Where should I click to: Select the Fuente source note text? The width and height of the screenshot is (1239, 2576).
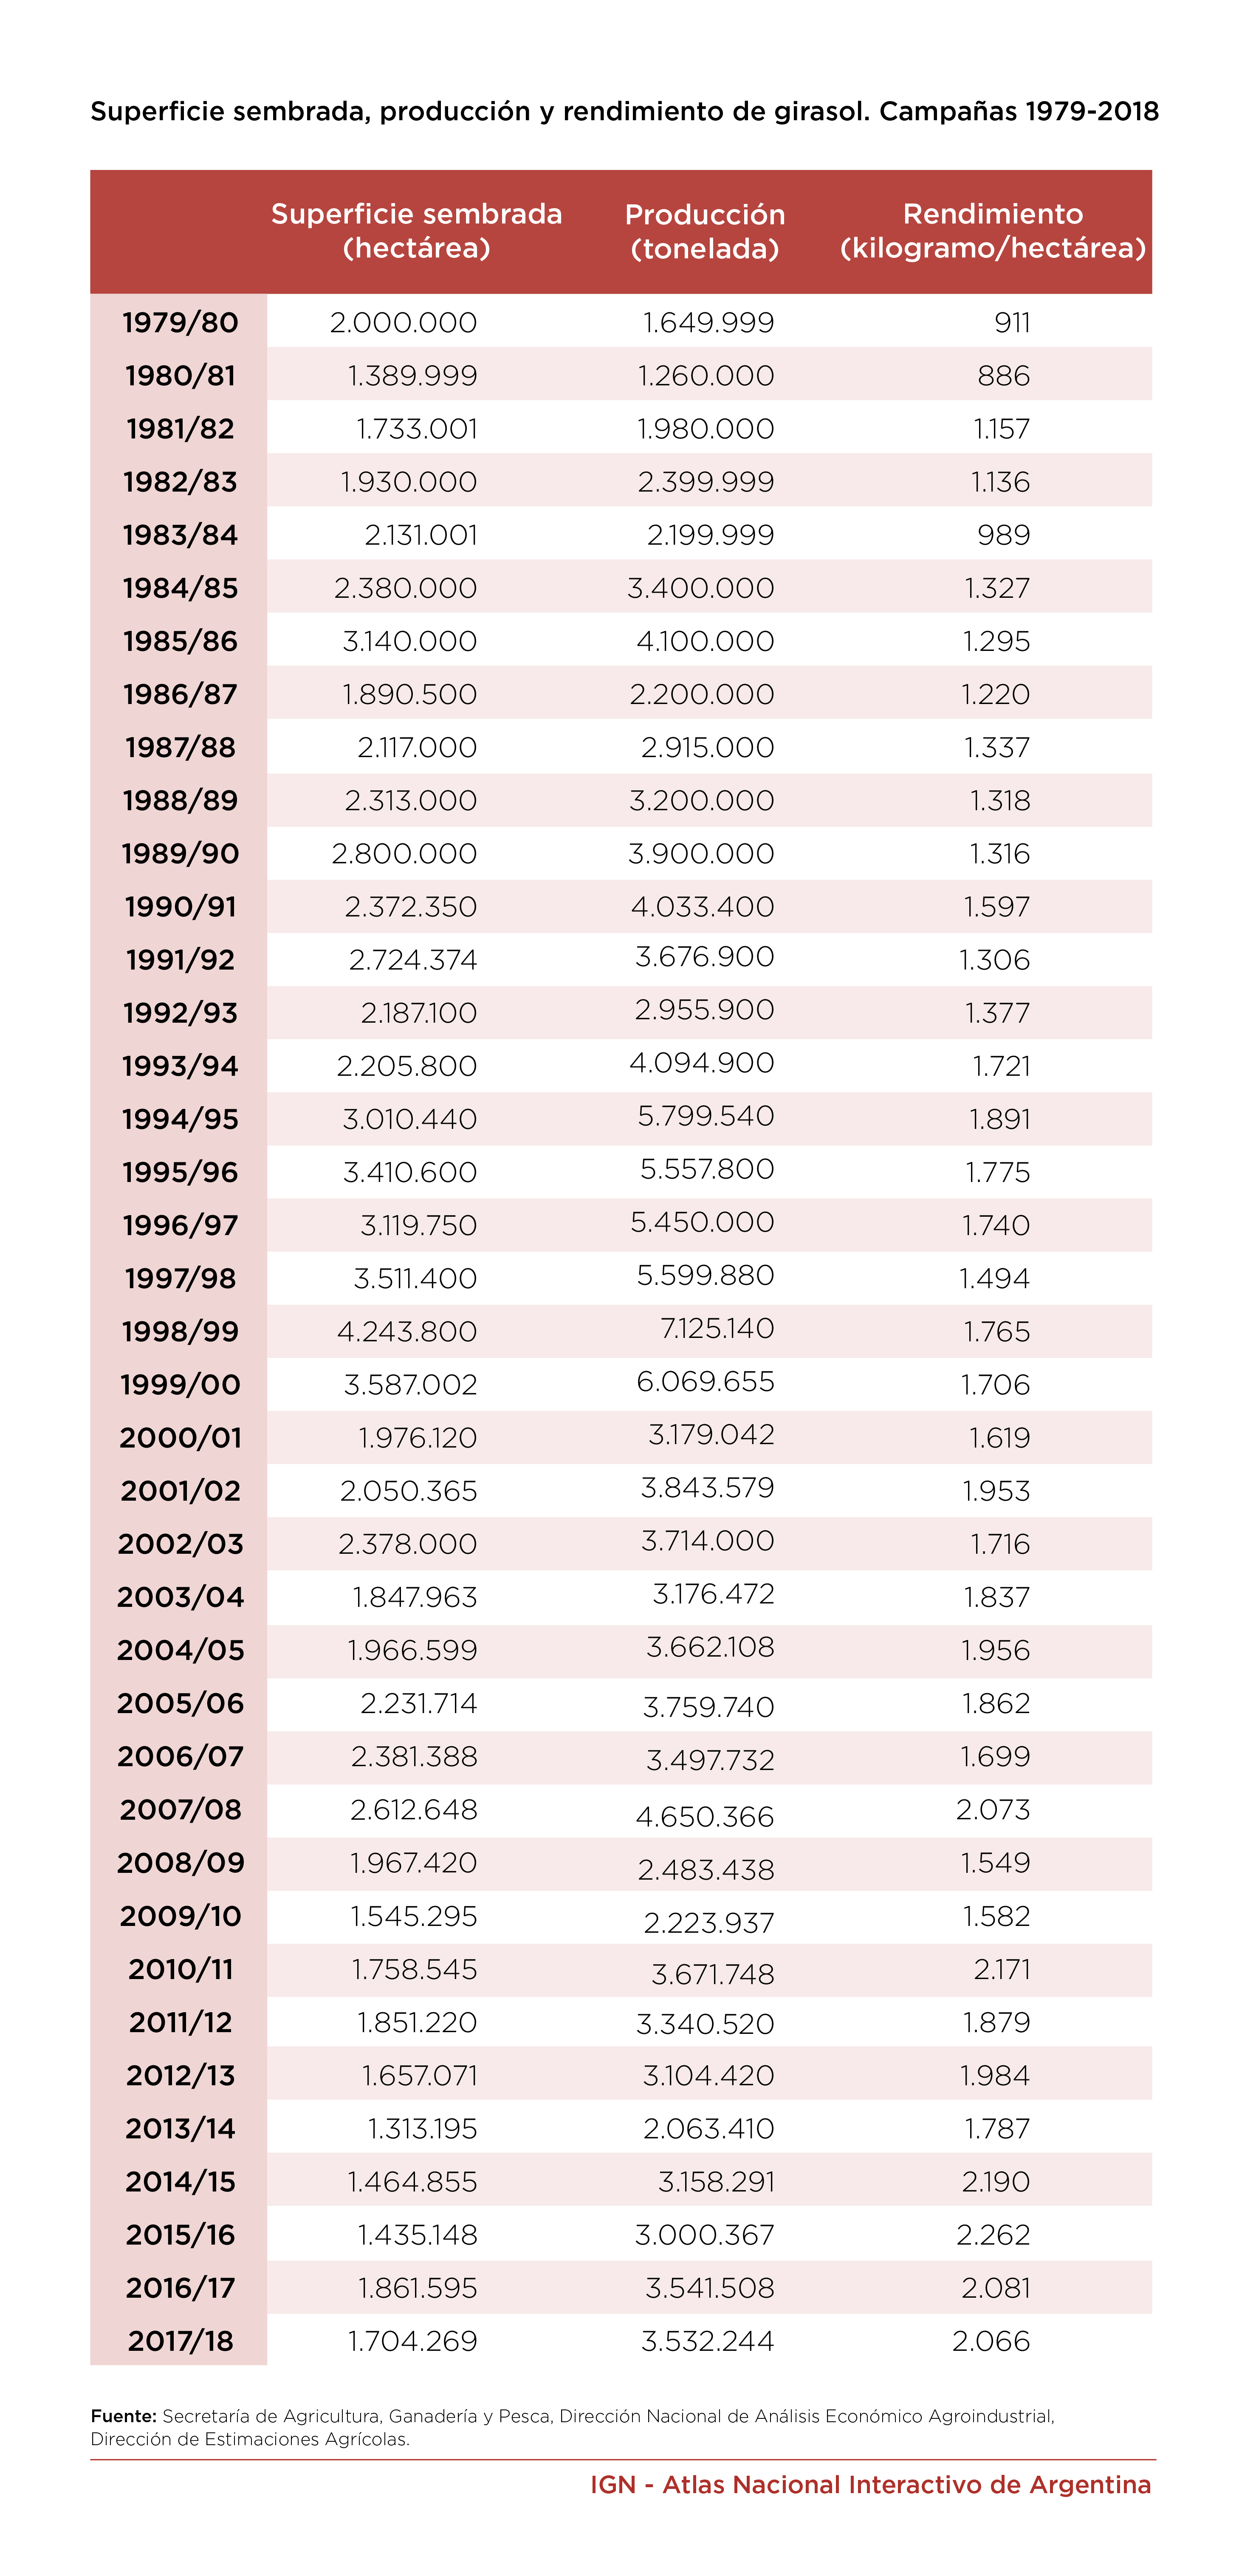572,2427
